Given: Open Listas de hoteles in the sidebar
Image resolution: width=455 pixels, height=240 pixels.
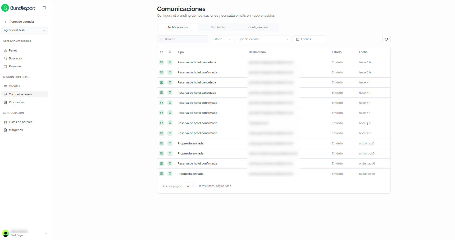Looking at the screenshot, I should pos(25,122).
